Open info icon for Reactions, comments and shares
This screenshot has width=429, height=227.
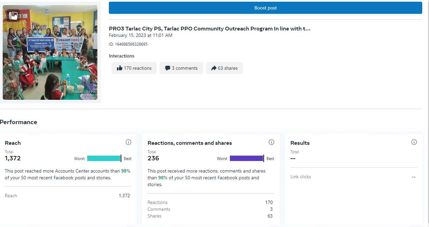[x=271, y=142]
